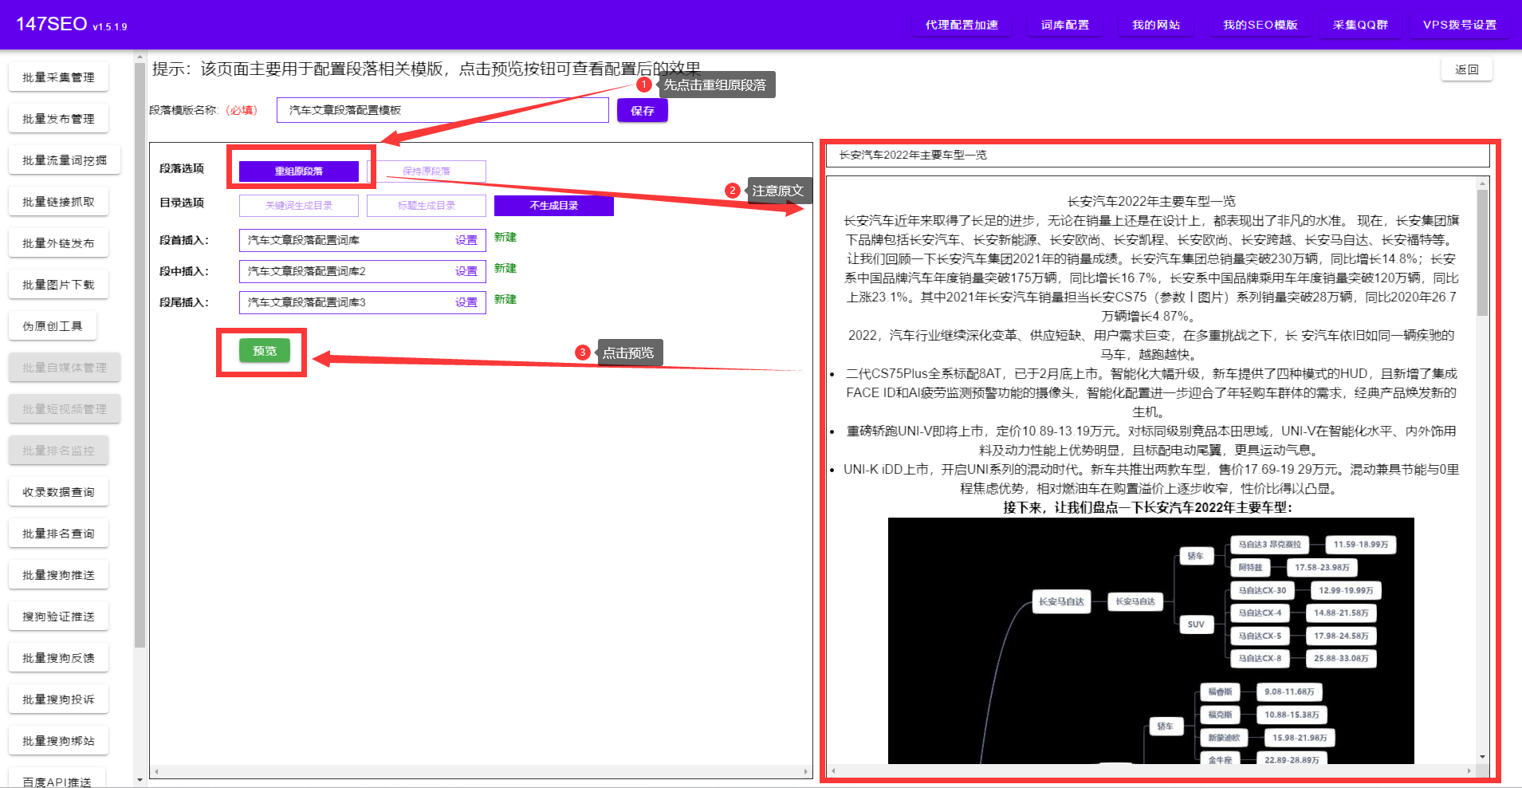Open 批量外链发布 in sidebar
Image resolution: width=1522 pixels, height=788 pixels.
(x=58, y=243)
